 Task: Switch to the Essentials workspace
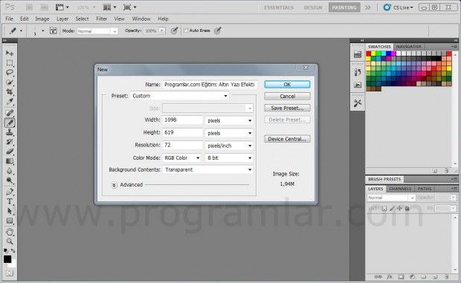[279, 7]
